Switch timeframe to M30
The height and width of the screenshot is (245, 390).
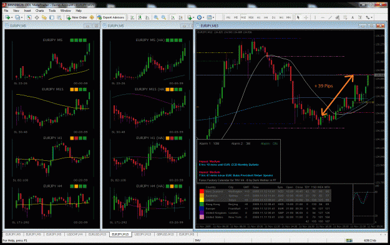(251, 17)
